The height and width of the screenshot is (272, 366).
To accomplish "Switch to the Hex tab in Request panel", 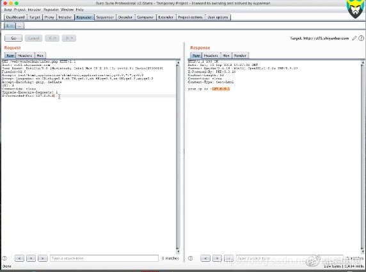I will pyautogui.click(x=40, y=56).
